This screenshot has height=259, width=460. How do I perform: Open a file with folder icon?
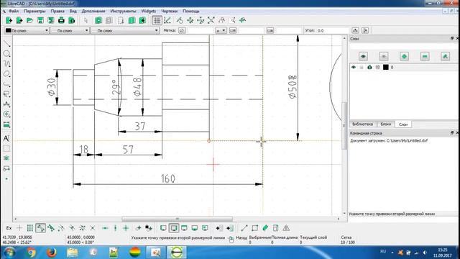(29, 20)
